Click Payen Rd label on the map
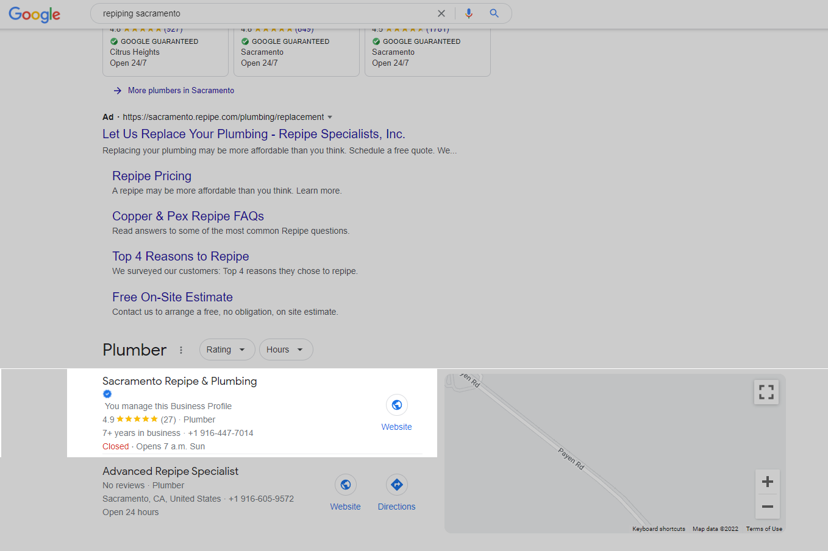 click(x=571, y=458)
